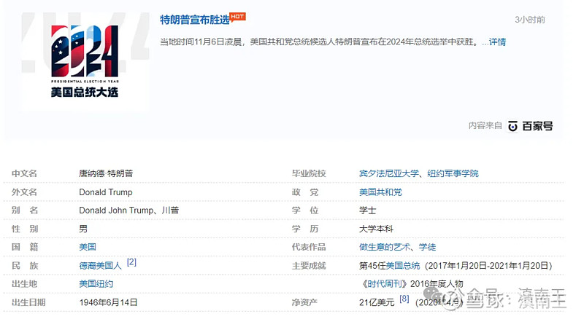Open the 宾夕法尼亚大学 link
Image resolution: width=584 pixels, height=319 pixels.
(x=389, y=173)
